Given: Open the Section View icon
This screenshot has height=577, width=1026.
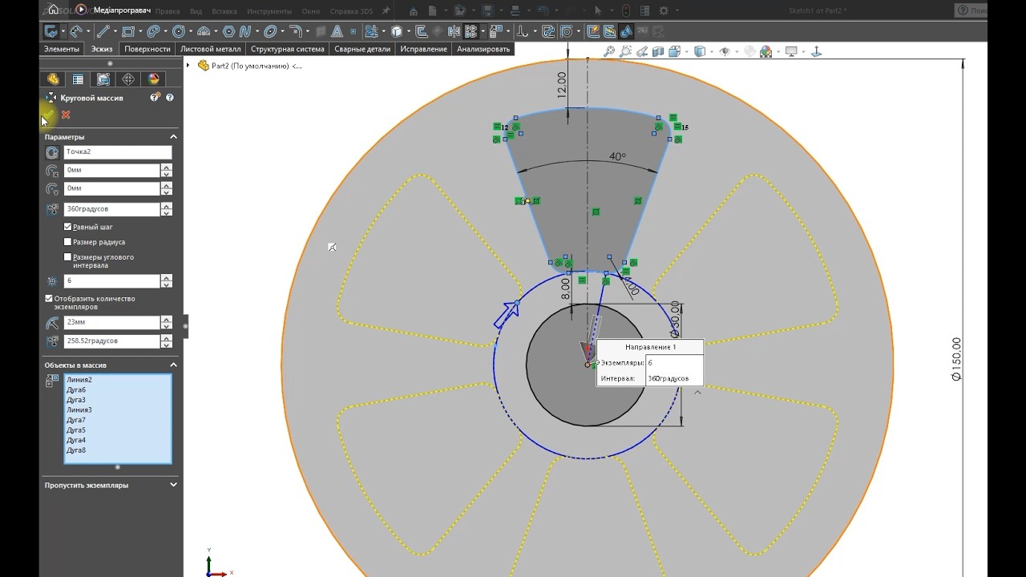Looking at the screenshot, I should (x=658, y=51).
